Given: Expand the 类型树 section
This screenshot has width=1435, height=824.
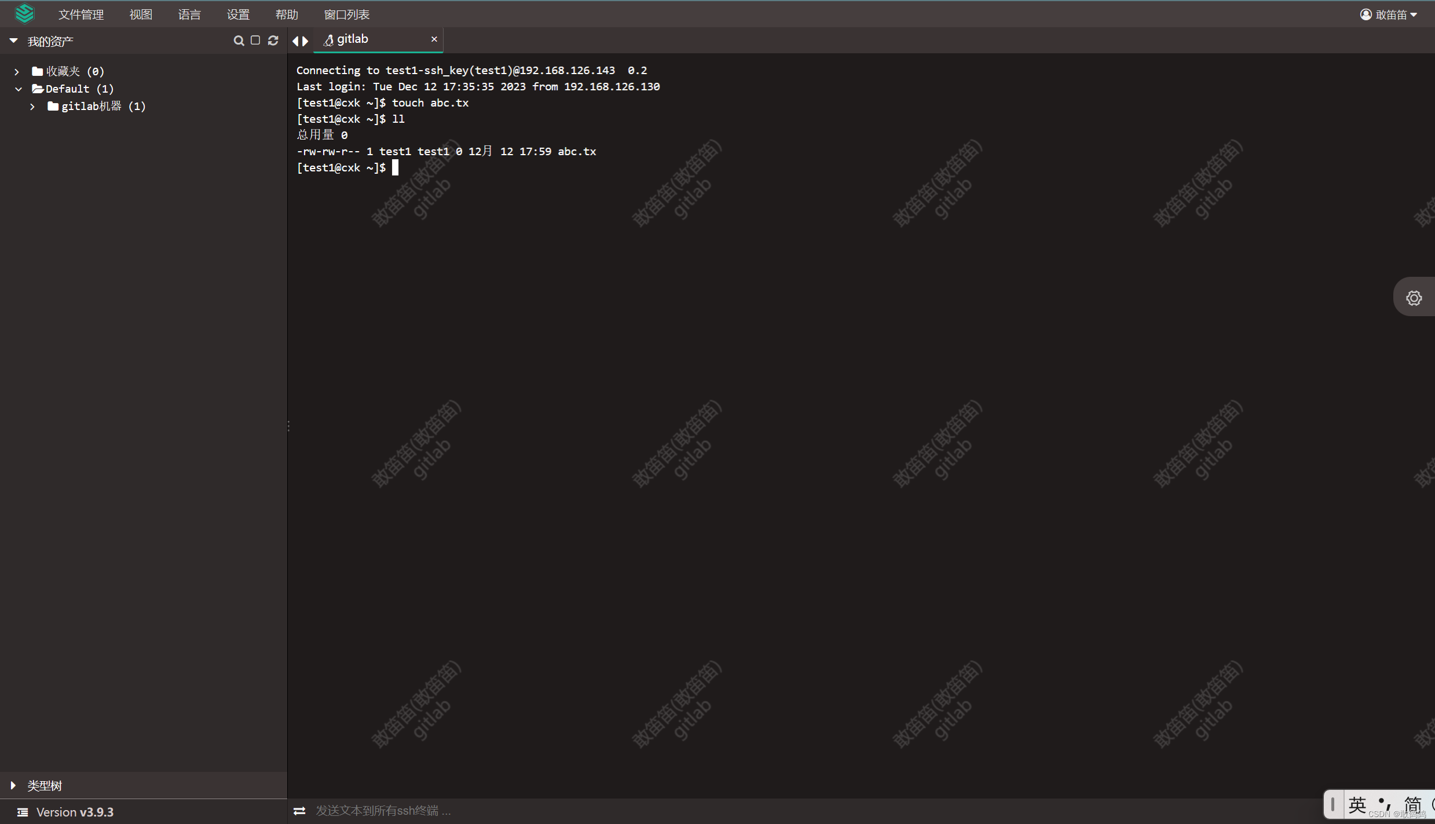Looking at the screenshot, I should tap(13, 785).
